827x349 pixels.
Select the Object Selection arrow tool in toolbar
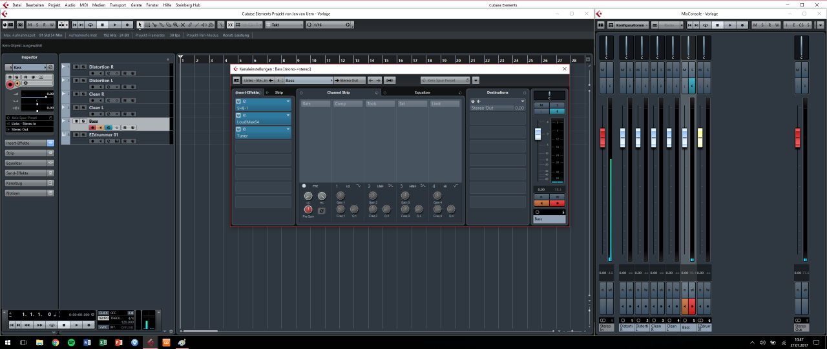140,25
